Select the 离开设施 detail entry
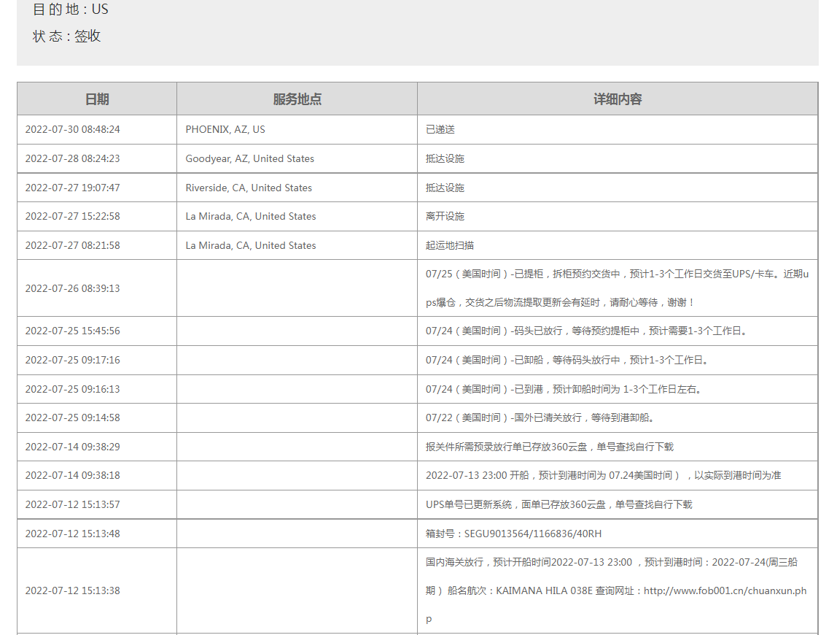The image size is (837, 635). (445, 216)
